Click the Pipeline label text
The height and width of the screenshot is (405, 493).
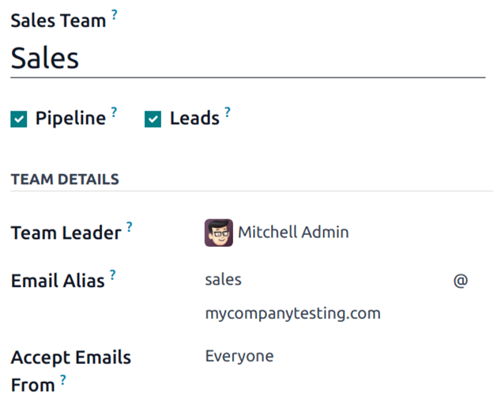click(x=70, y=119)
